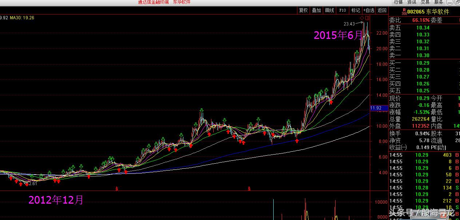Click the diamond icon above the chart peak
This screenshot has height=220, width=460.
[x=362, y=18]
